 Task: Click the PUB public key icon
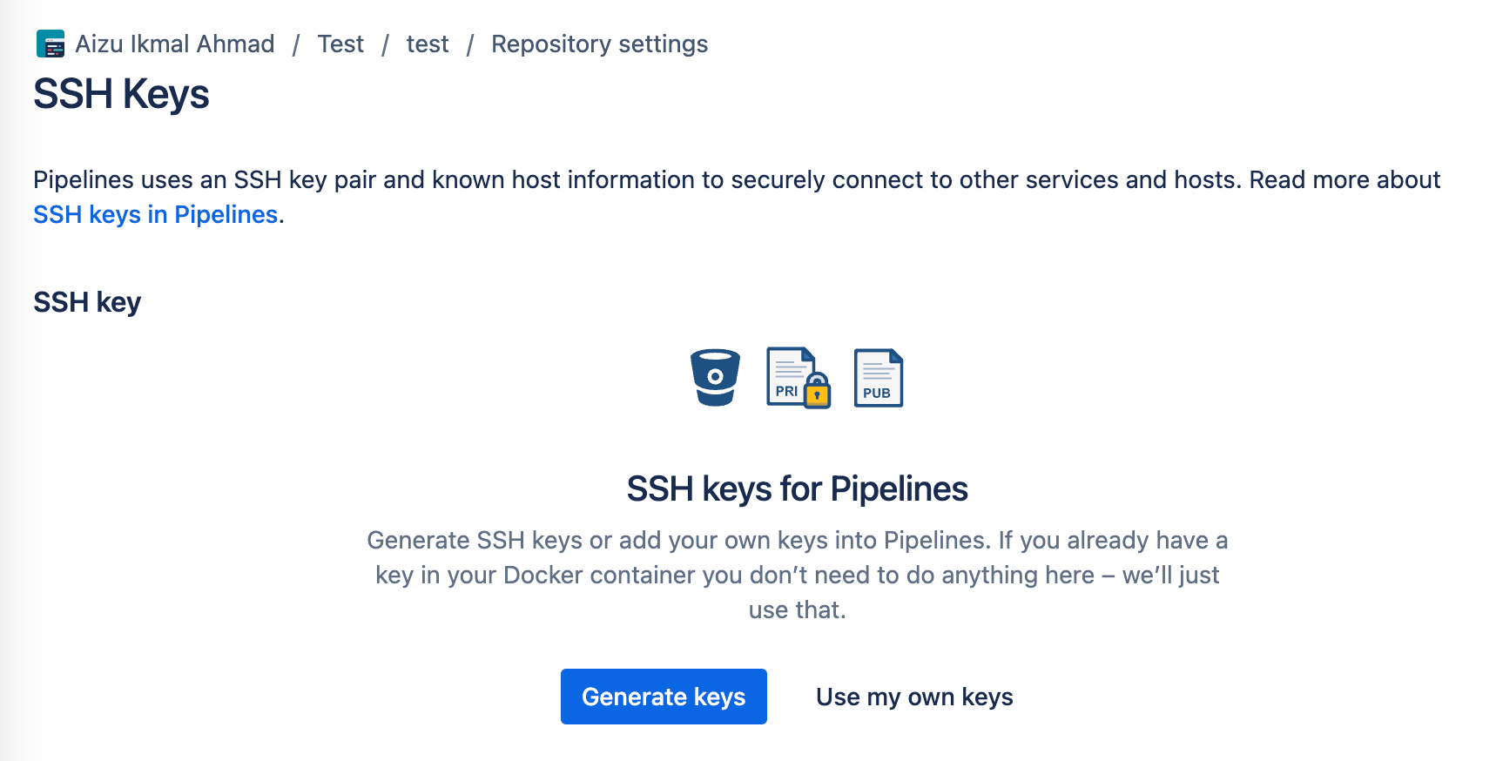(x=878, y=377)
